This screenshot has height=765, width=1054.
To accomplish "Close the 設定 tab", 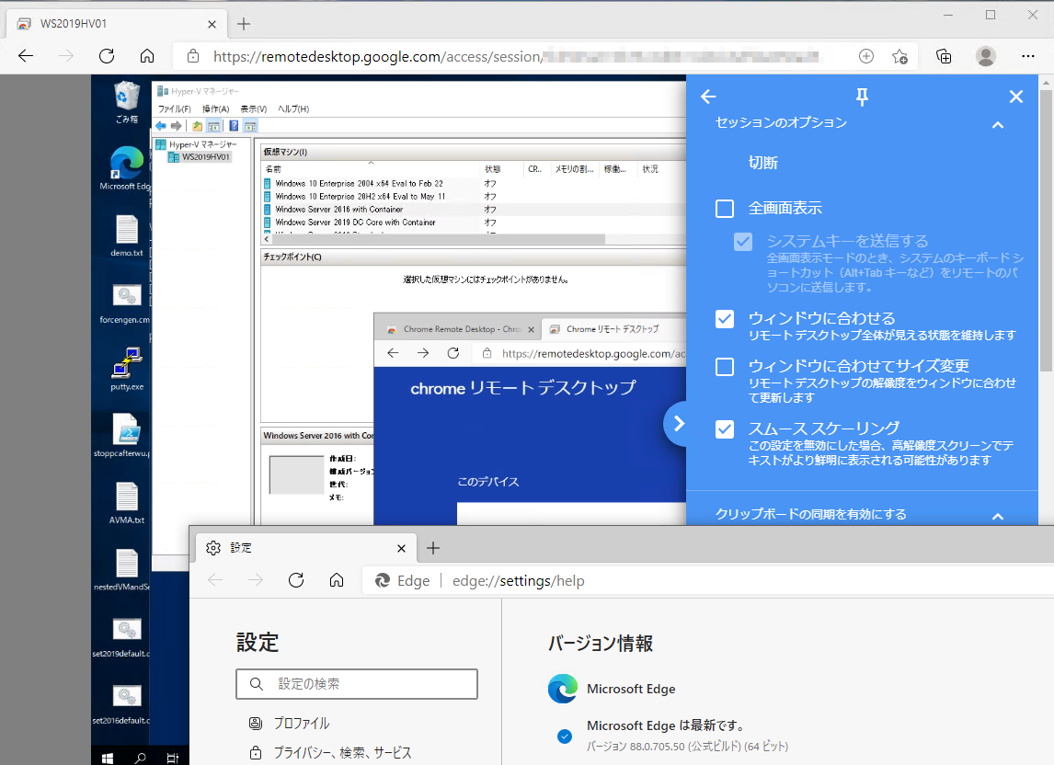I will point(401,549).
